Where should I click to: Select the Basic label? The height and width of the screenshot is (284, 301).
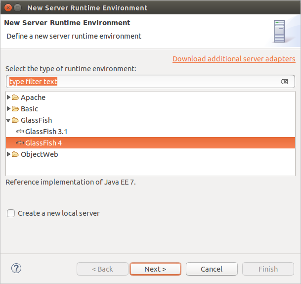pos(29,109)
